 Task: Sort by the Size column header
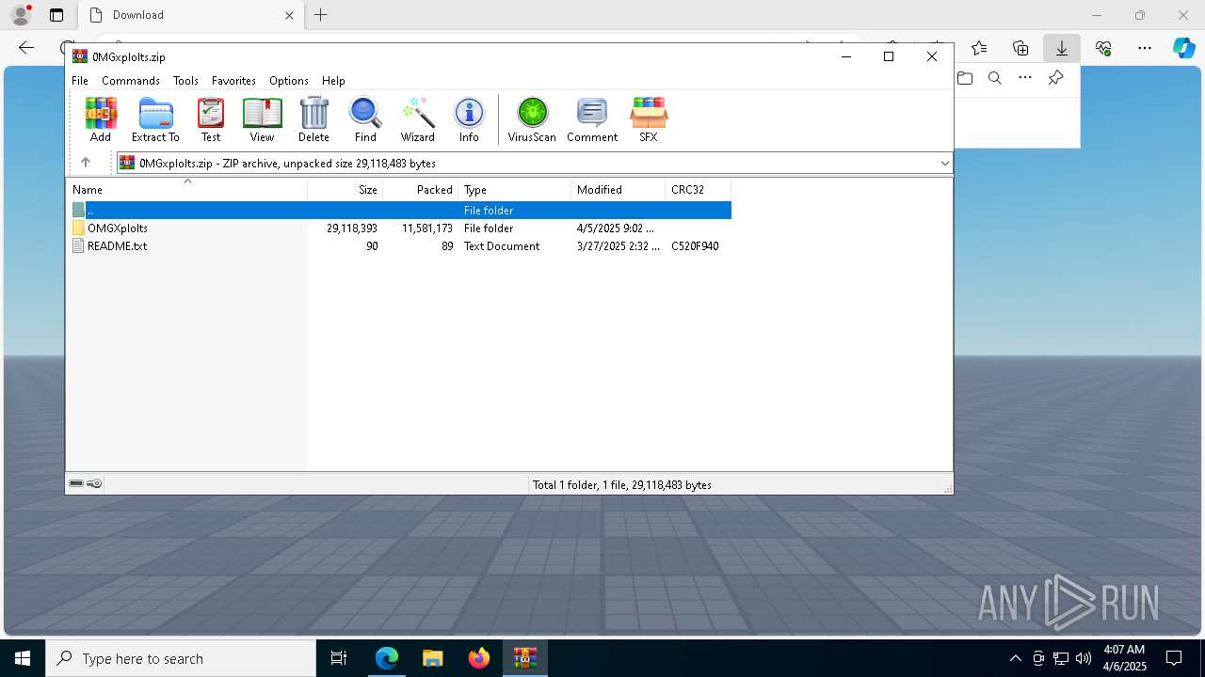345,189
